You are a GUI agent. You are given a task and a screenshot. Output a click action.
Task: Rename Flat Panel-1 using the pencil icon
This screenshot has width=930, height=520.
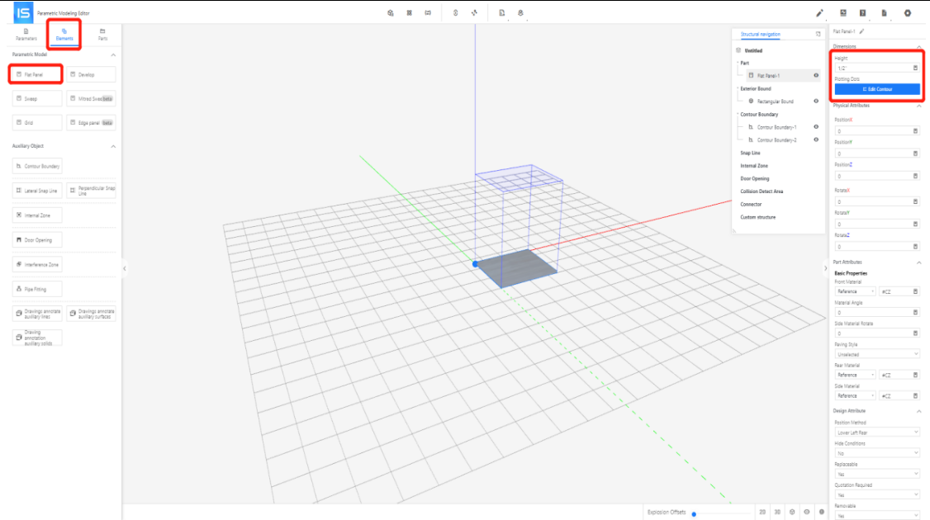click(x=862, y=31)
